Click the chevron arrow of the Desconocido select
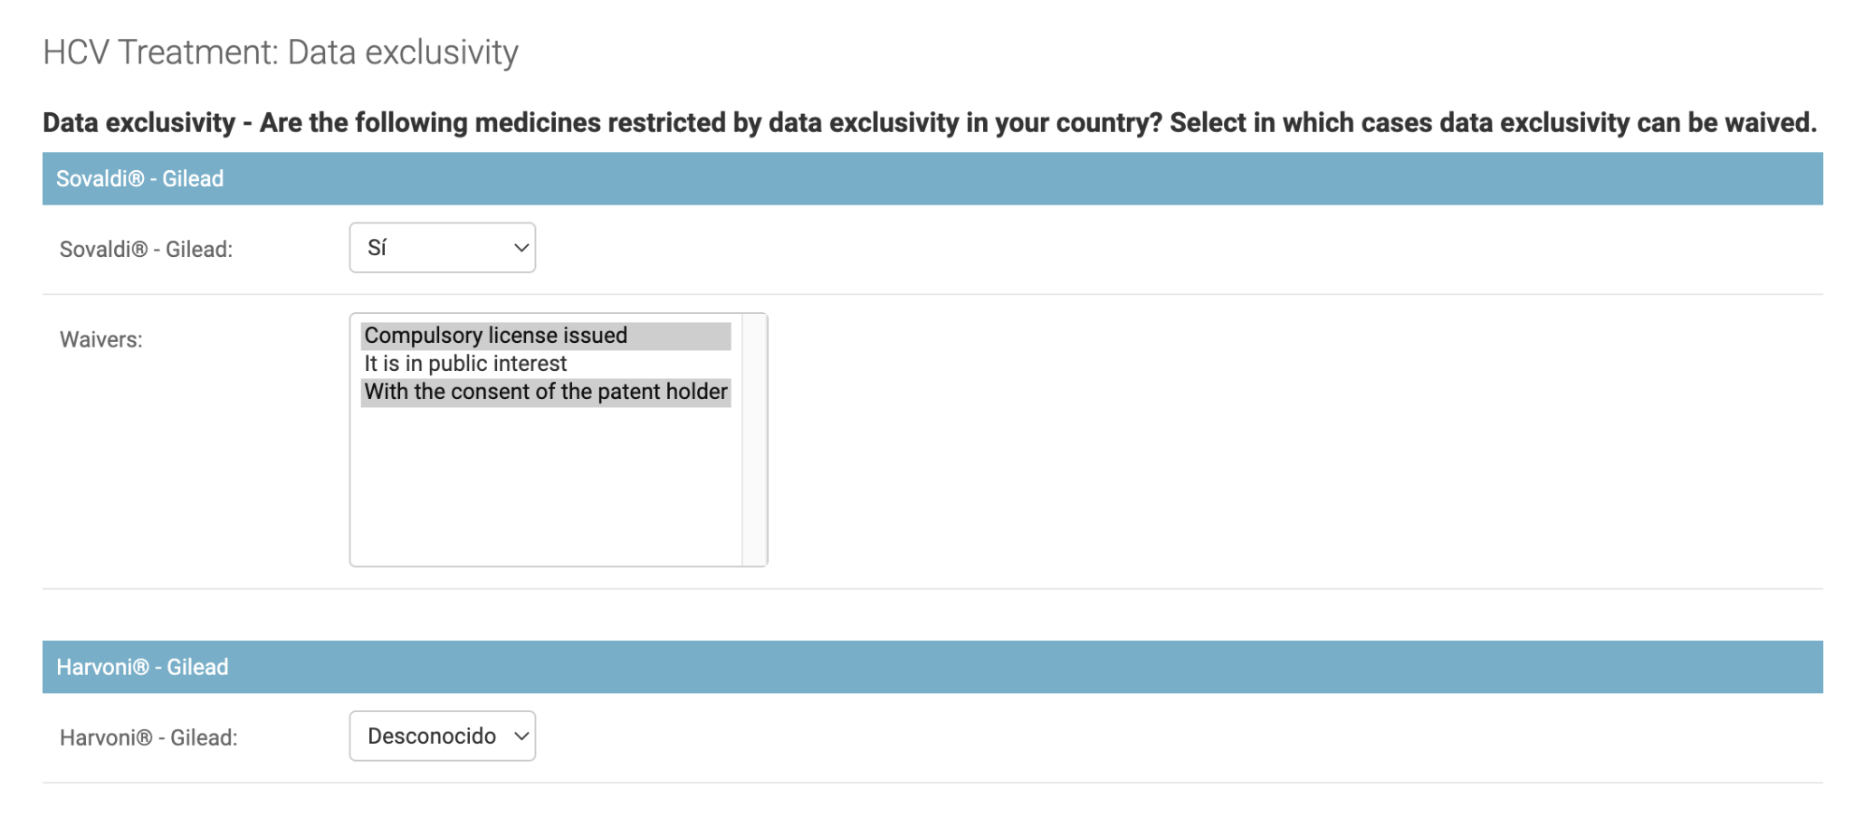The height and width of the screenshot is (827, 1854). [521, 737]
